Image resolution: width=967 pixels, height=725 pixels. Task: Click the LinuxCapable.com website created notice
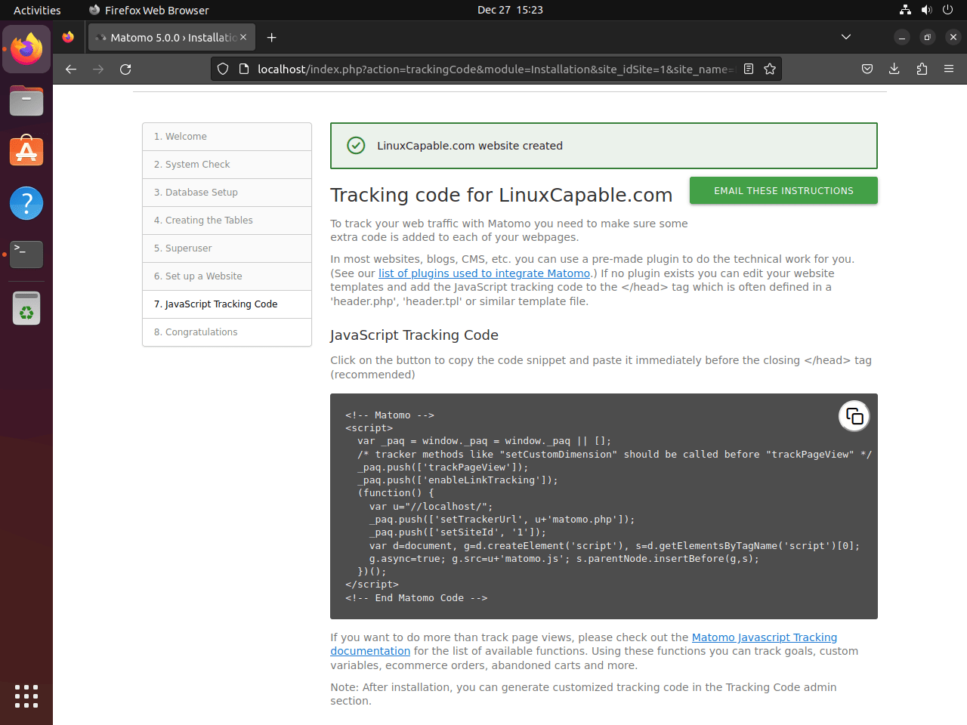click(604, 146)
